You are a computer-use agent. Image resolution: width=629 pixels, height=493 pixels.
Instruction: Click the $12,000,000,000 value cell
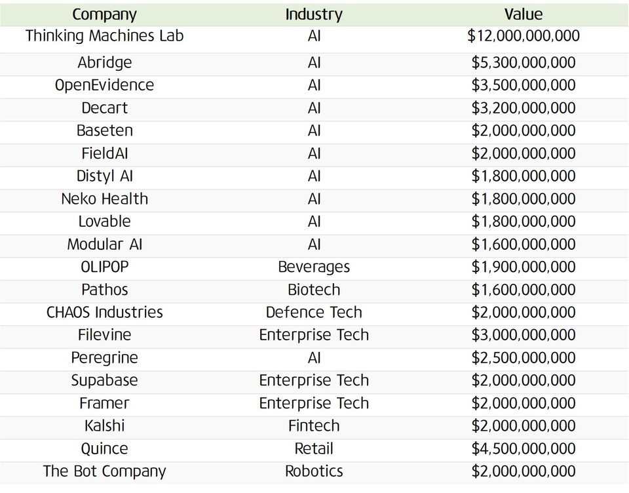524,36
